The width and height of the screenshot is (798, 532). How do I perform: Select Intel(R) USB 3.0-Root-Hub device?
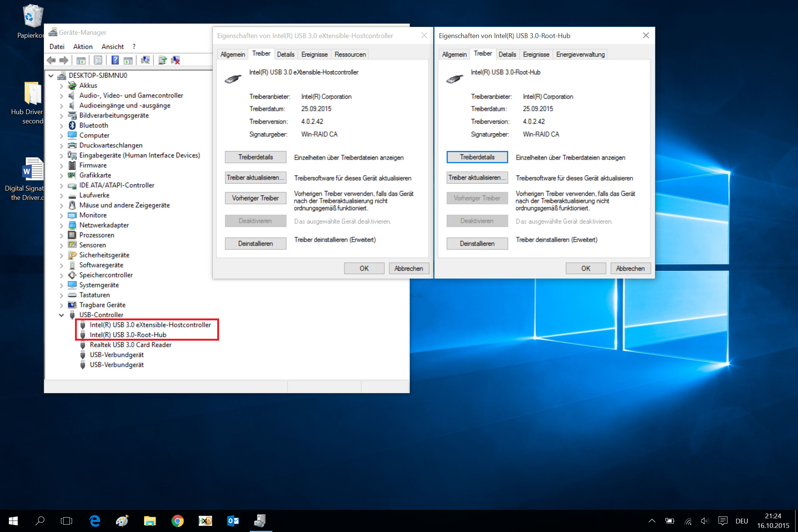coord(128,335)
